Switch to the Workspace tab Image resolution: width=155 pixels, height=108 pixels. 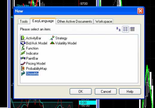(x=104, y=21)
